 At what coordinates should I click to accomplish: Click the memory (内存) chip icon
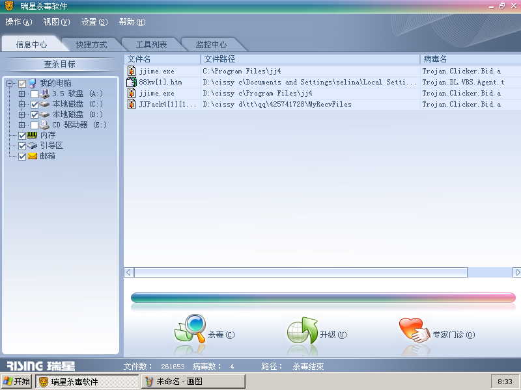click(x=32, y=135)
